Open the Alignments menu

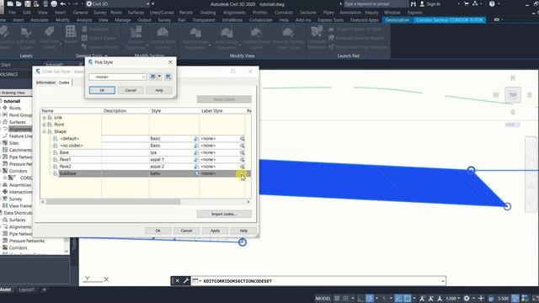point(234,13)
